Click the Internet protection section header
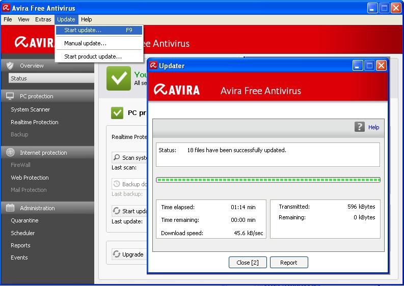The image size is (404, 286). tap(48, 152)
